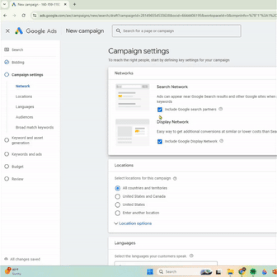The height and width of the screenshot is (277, 277).
Task: Click the Search Network illustration thumbnail
Action: [132, 97]
